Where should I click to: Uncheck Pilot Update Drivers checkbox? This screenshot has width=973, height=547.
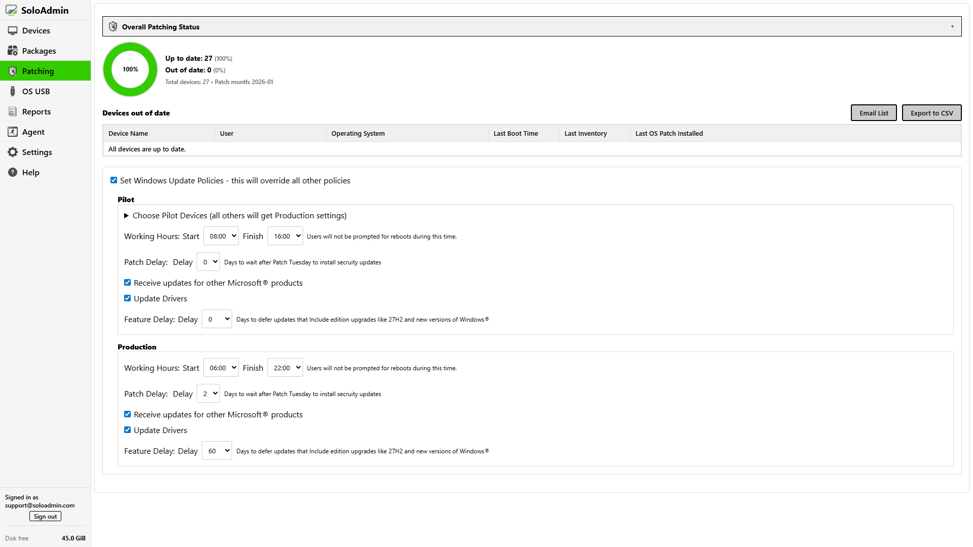(127, 298)
